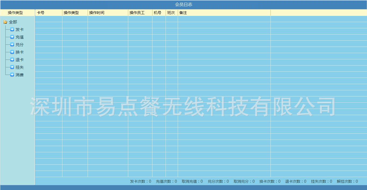The height and width of the screenshot is (190, 367).
Task: Click the 退卡次数：0 summary
Action: [x=296, y=181]
